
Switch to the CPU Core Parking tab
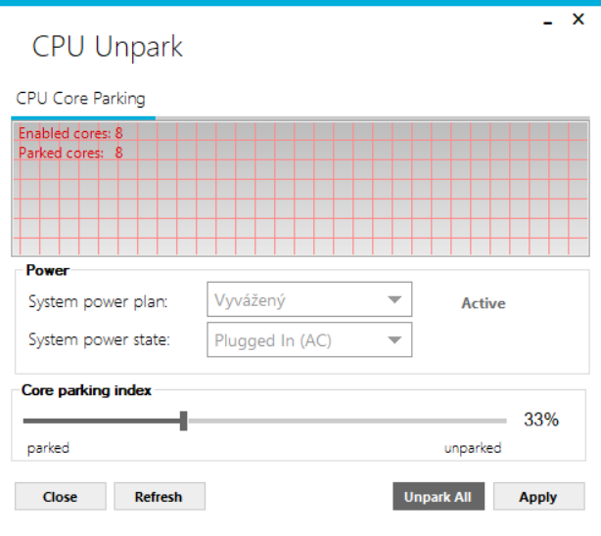point(81,99)
